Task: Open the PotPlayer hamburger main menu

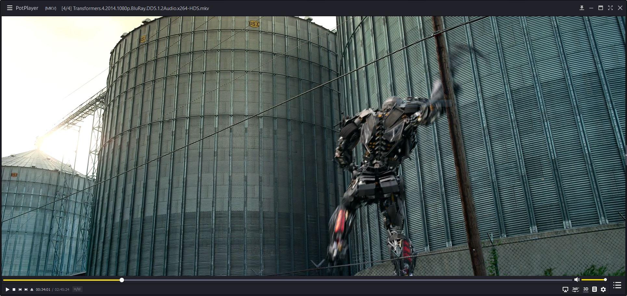Action: pyautogui.click(x=10, y=8)
